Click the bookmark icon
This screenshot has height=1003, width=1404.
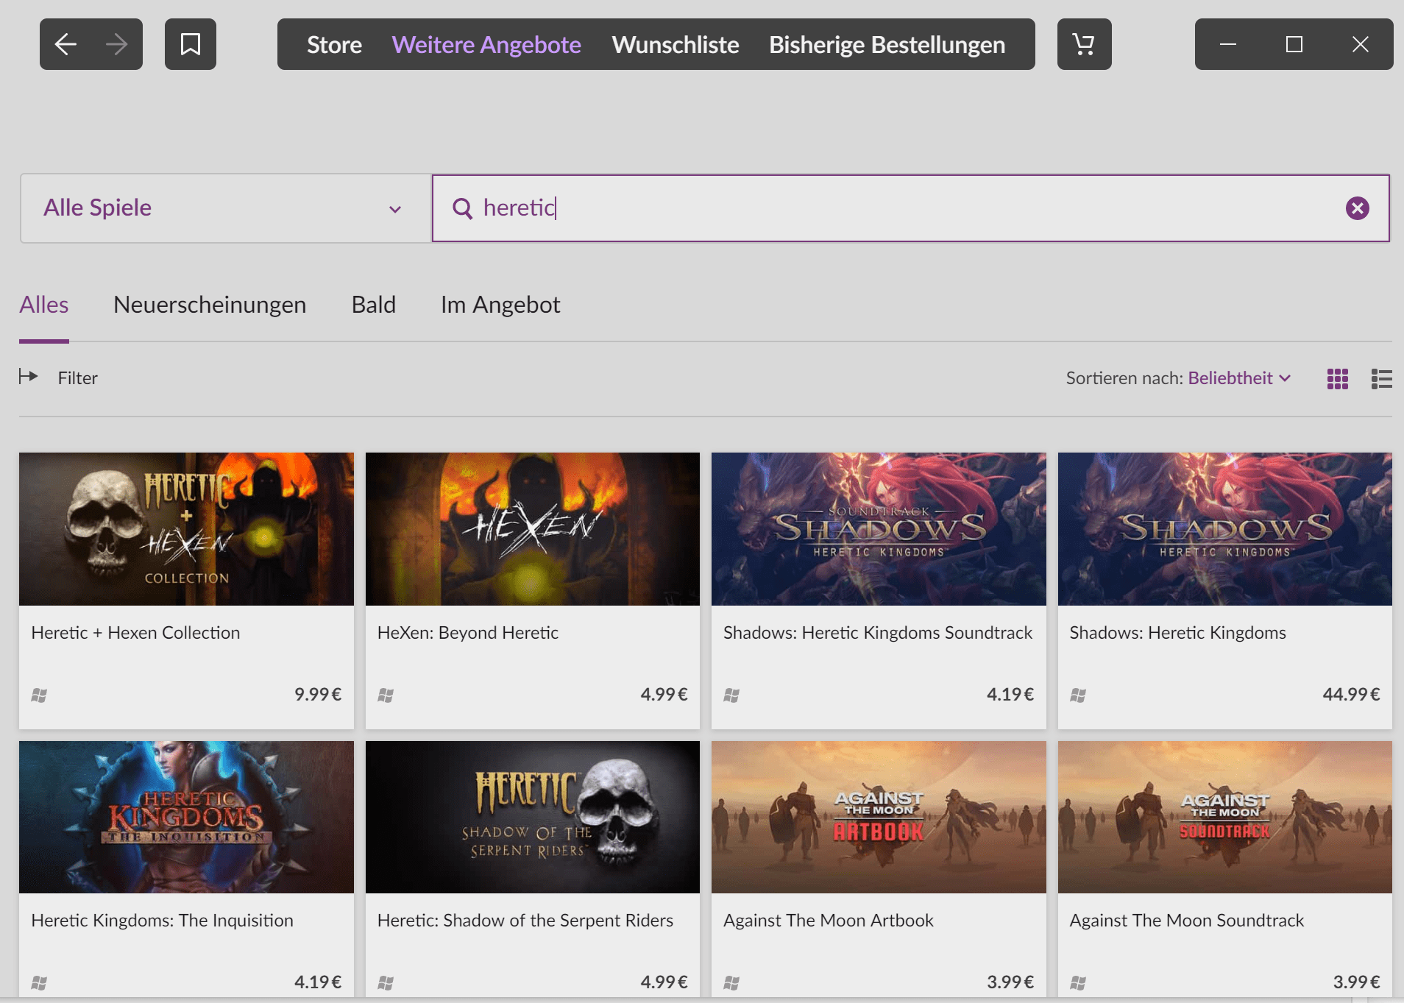pyautogui.click(x=191, y=44)
